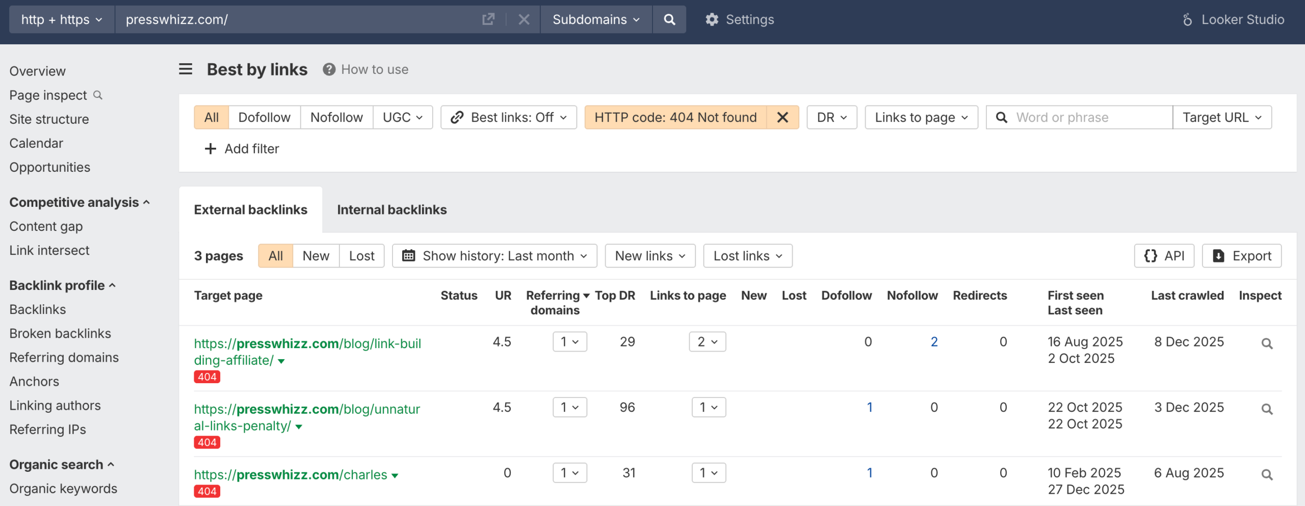Follow the blue 2 Nofollow count link
The image size is (1305, 506).
(933, 341)
